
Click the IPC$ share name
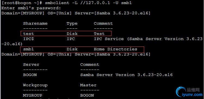tap(29, 39)
